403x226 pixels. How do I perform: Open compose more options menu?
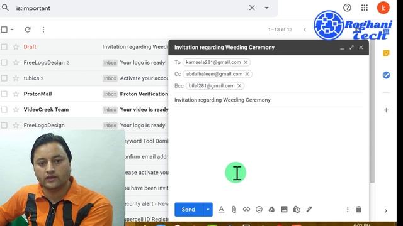(x=348, y=209)
